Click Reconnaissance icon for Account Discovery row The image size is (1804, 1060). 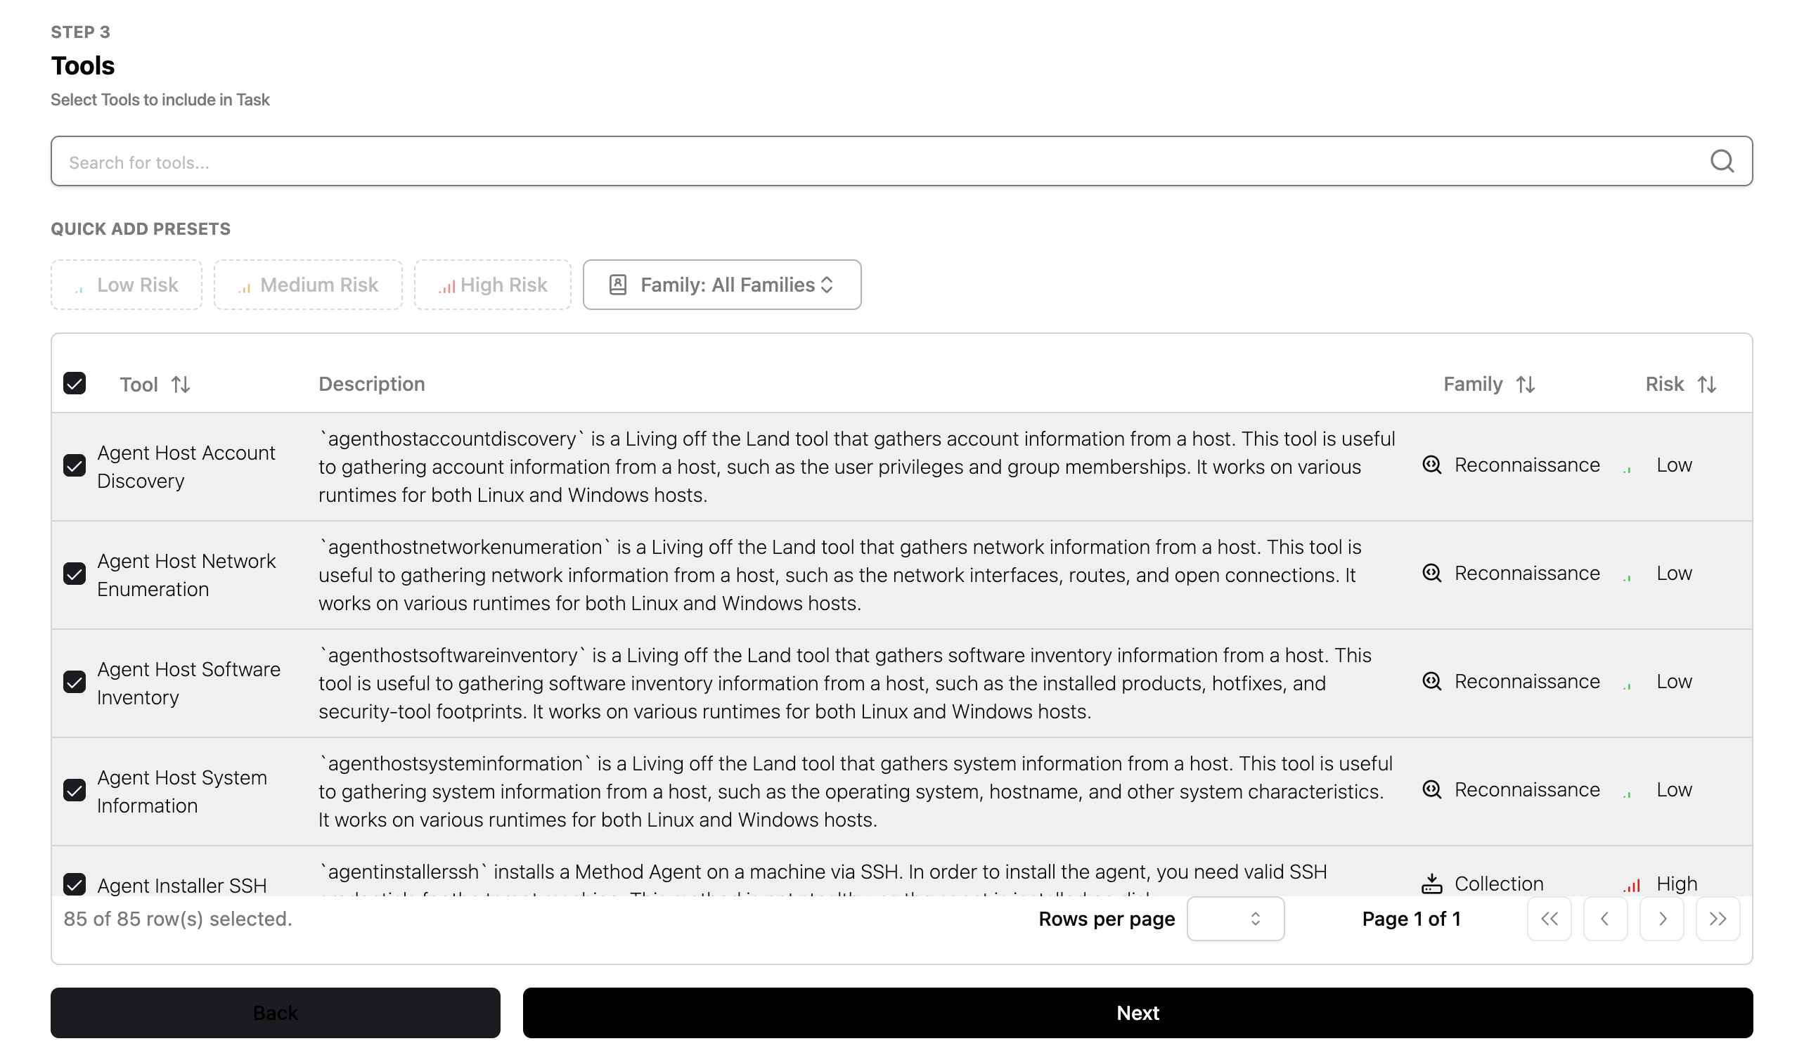pos(1431,465)
